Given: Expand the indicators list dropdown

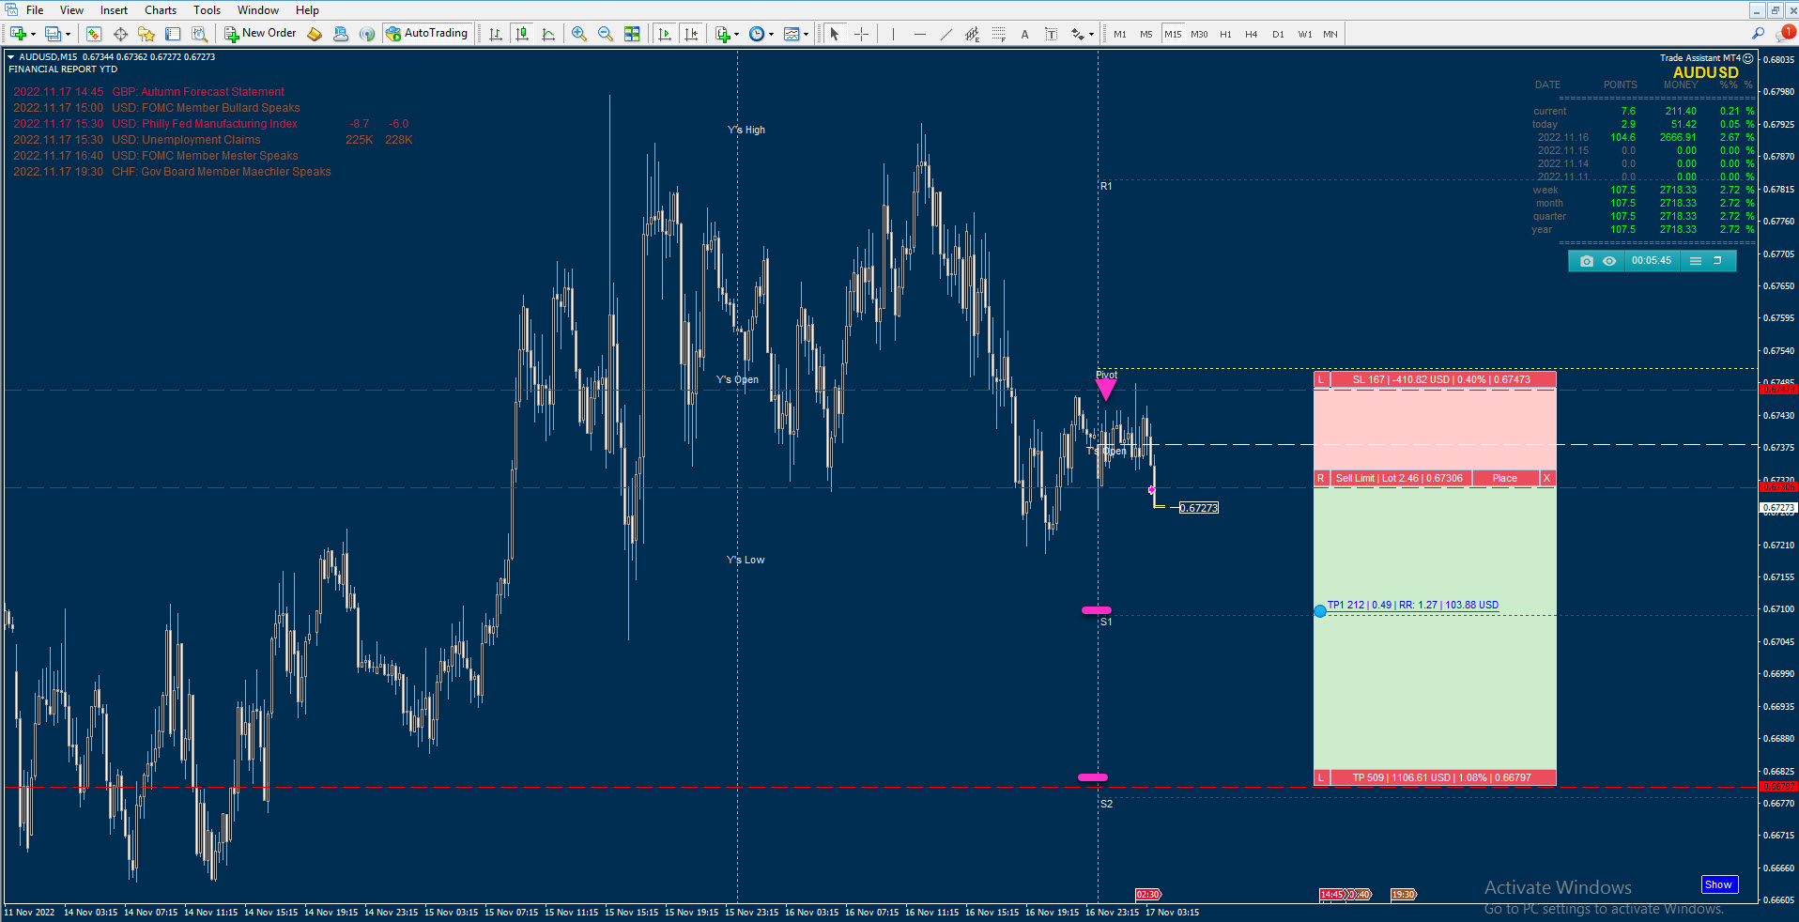Looking at the screenshot, I should (736, 34).
